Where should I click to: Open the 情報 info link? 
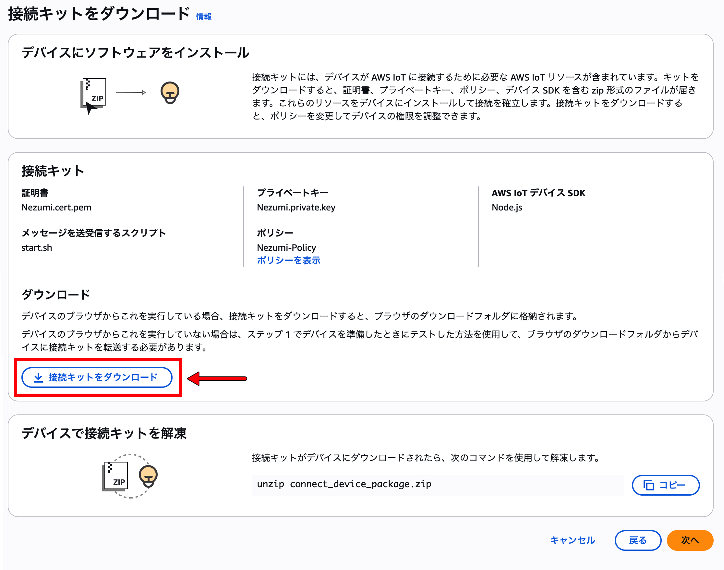click(204, 17)
